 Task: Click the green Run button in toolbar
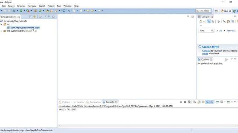point(21,11)
